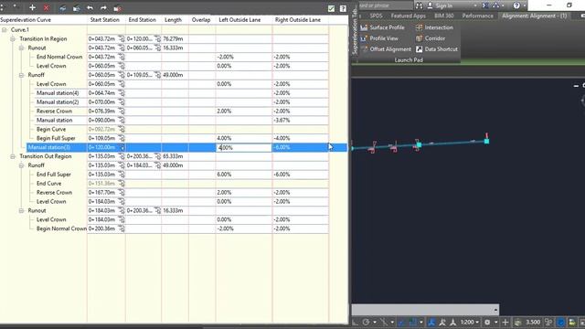
Task: Collapse the Transition Out Region node
Action: (x=13, y=156)
